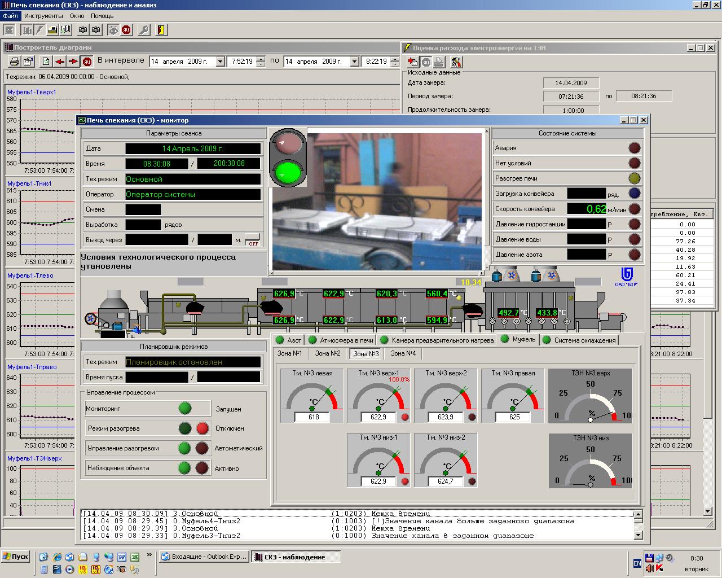Switch to Входящие Outlook Express in taskbar
The image size is (722, 578).
pos(204,557)
